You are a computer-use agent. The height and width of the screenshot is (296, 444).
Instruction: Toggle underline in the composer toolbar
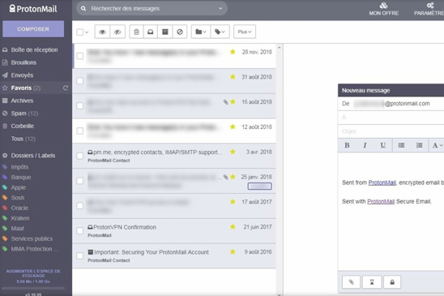[x=383, y=145]
